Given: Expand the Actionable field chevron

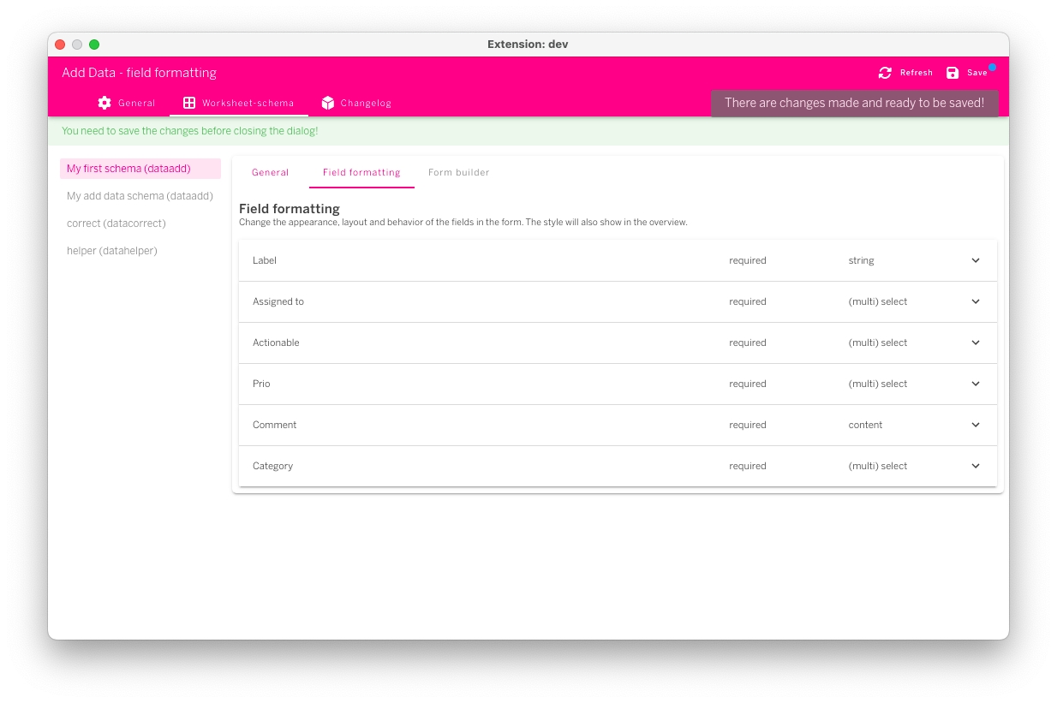Looking at the screenshot, I should pyautogui.click(x=975, y=343).
